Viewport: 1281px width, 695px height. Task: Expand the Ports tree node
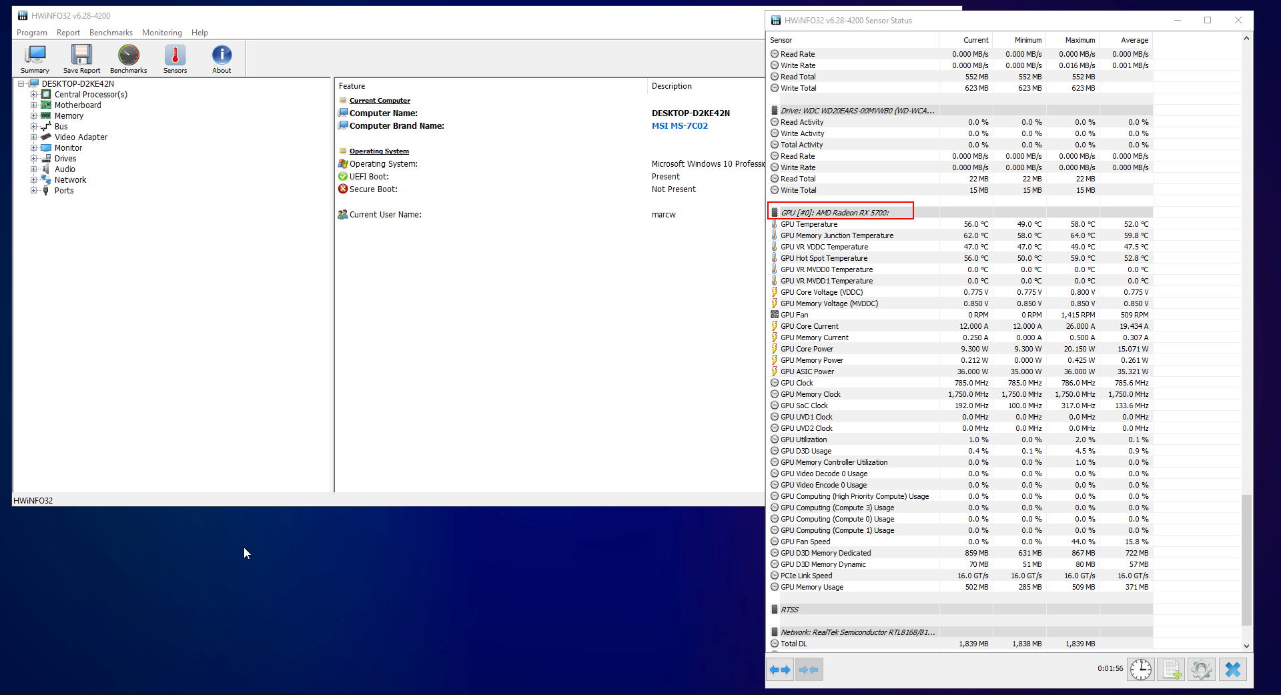click(x=33, y=191)
